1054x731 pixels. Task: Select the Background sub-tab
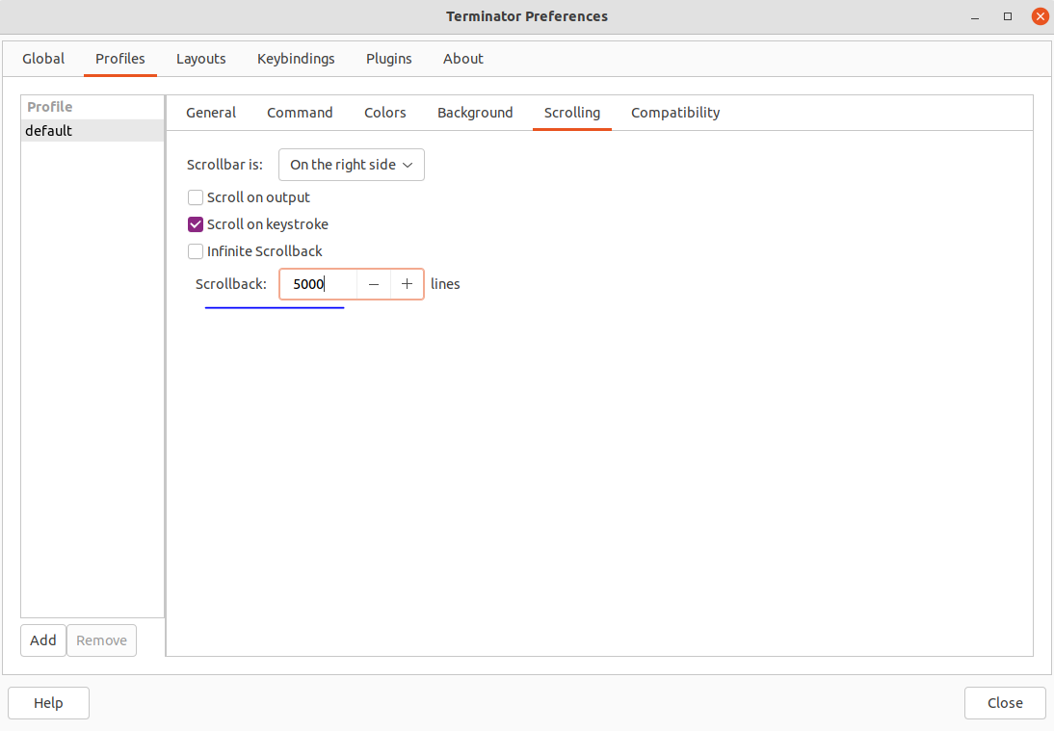475,113
